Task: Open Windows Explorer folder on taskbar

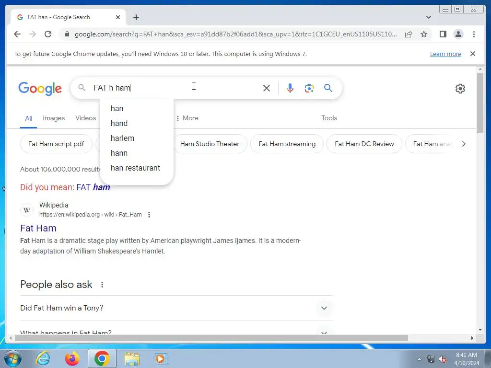Action: coord(132,358)
